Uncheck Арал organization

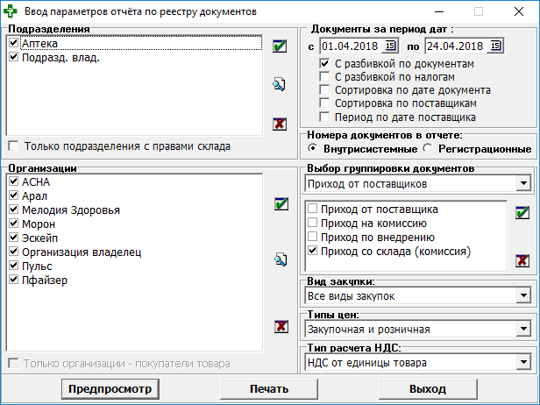13,195
